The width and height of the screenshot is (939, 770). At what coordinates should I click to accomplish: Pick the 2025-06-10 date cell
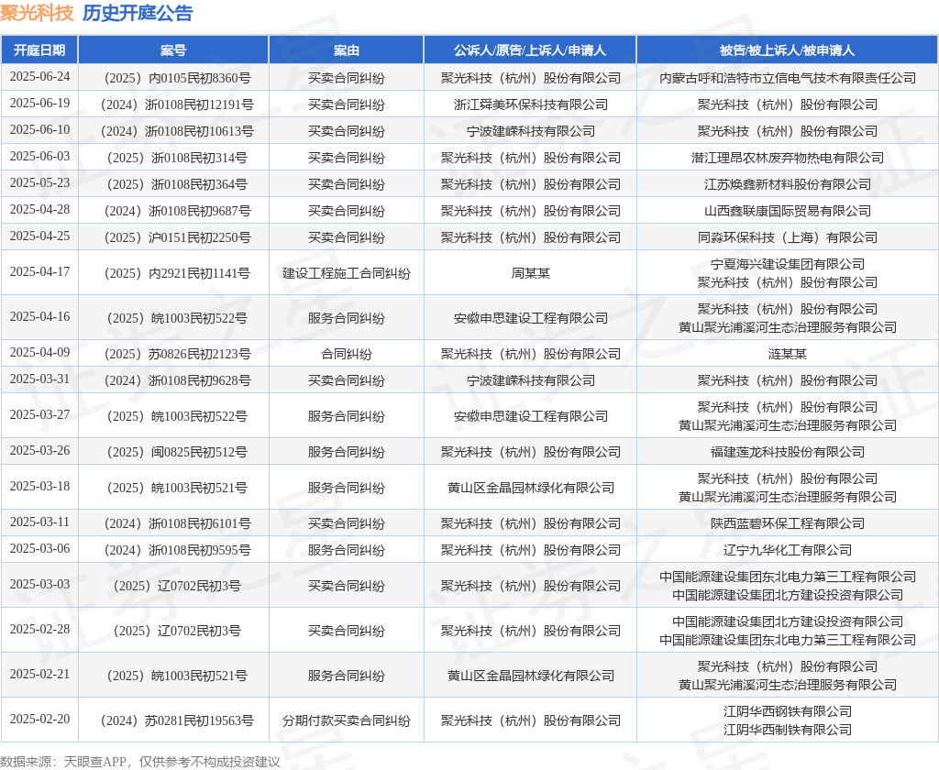(39, 129)
